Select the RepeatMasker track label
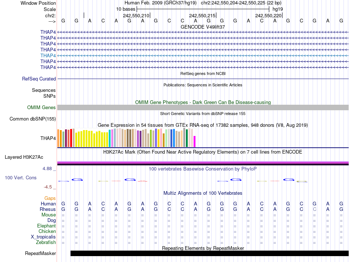The height and width of the screenshot is (262, 349). coord(40,253)
